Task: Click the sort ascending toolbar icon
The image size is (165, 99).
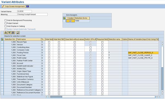Action: 6,33
